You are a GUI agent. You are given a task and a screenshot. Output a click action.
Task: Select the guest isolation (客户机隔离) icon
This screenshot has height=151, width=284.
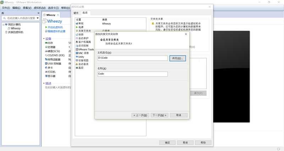pyautogui.click(x=77, y=42)
